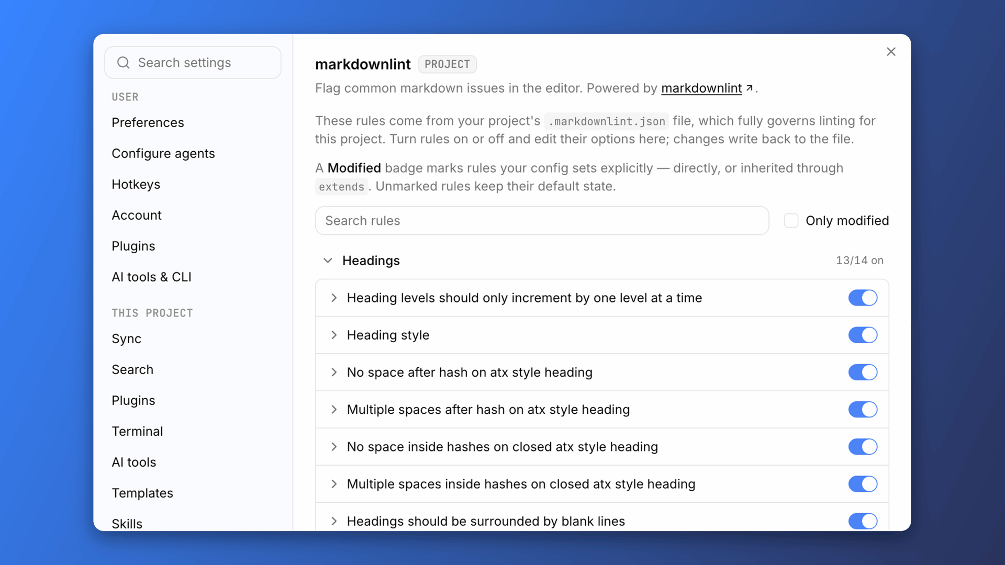Screen dimensions: 1005x565
Task: Click the 13/14 on counter
Action: click(859, 261)
